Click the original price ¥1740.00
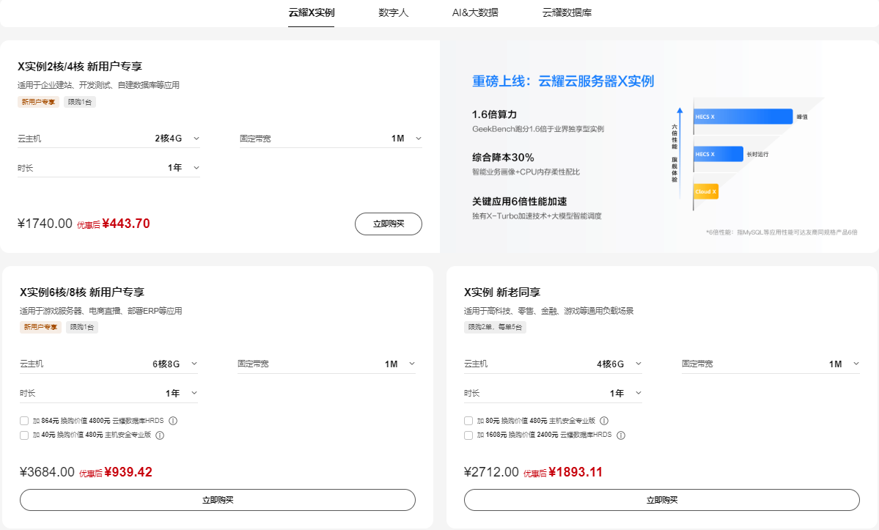The height and width of the screenshot is (530, 879). 45,224
